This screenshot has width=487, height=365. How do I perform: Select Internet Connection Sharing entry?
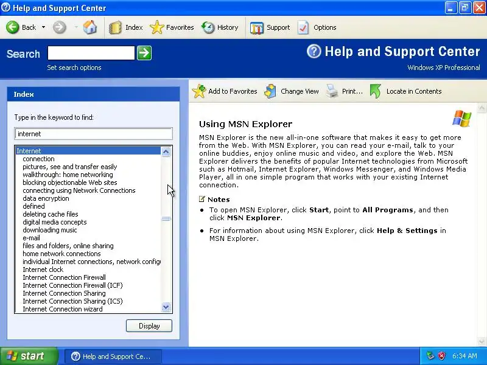pos(65,293)
